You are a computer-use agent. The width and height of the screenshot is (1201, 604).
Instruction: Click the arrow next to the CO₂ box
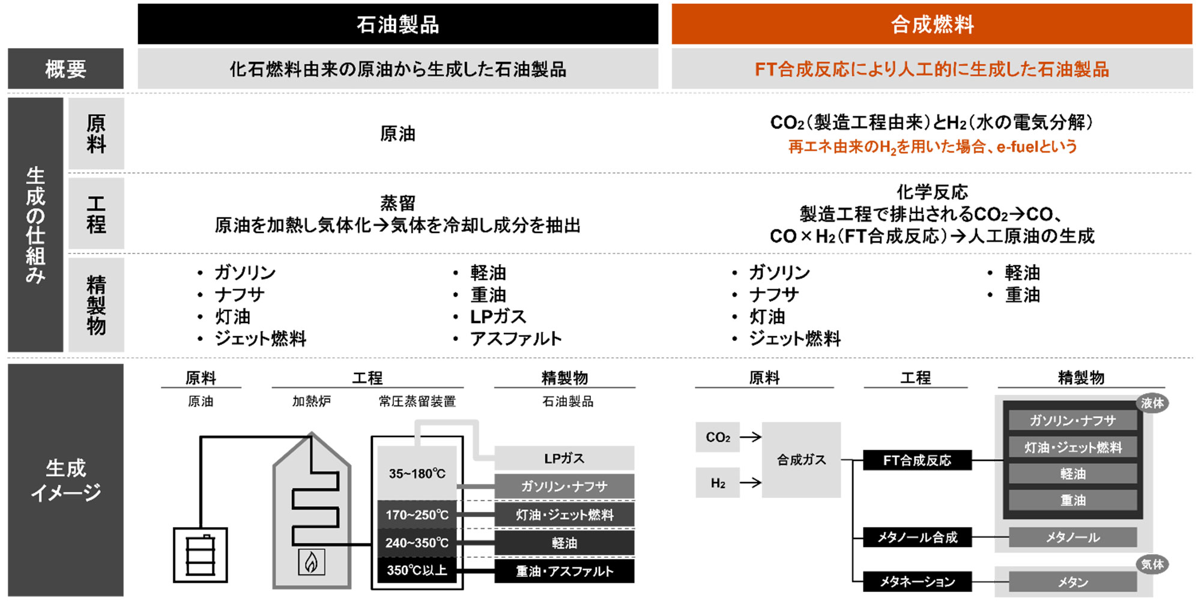click(x=750, y=437)
